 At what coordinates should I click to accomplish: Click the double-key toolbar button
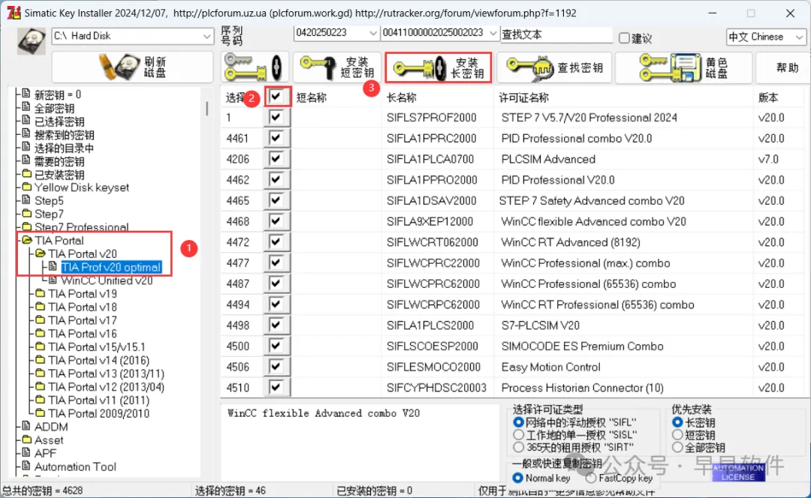[x=255, y=67]
